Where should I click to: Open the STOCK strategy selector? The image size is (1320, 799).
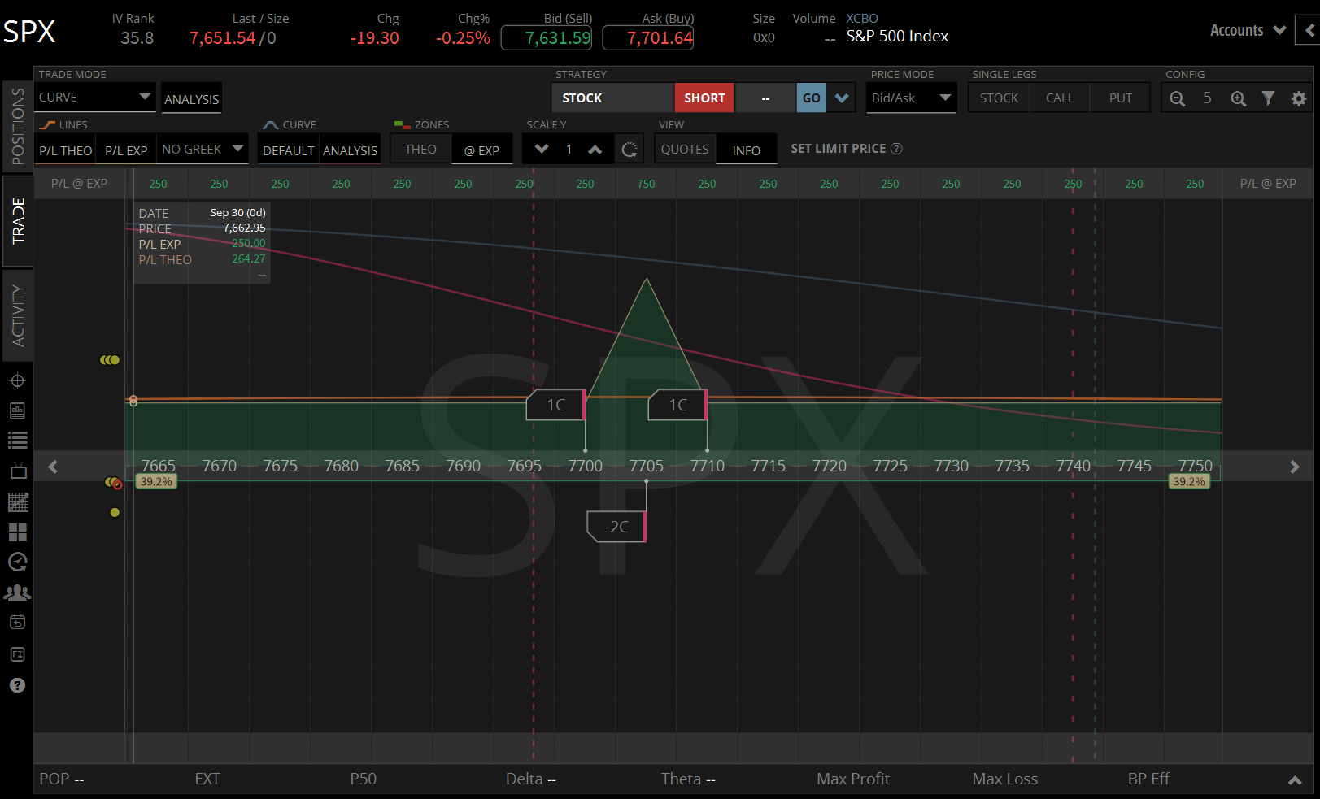(613, 98)
